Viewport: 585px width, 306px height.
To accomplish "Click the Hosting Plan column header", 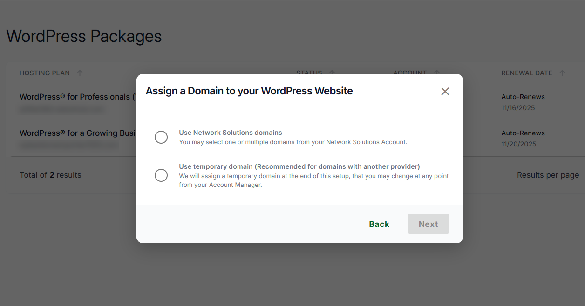I will [44, 73].
